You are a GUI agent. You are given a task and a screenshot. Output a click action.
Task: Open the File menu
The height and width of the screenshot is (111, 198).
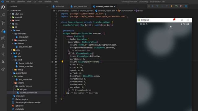click(x=7, y=2)
